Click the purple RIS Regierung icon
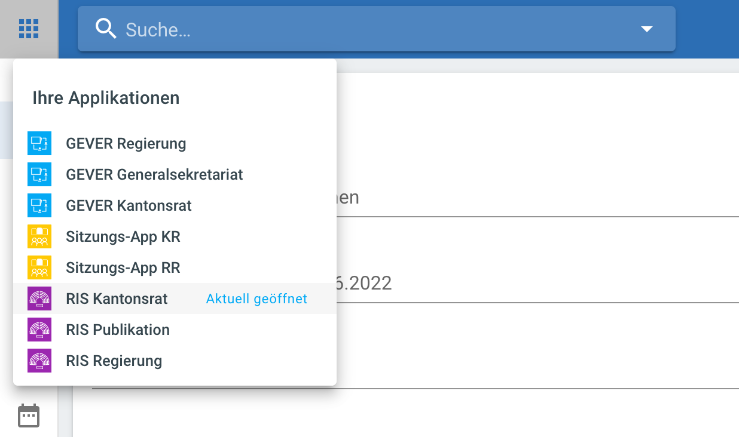The width and height of the screenshot is (739, 437). point(39,361)
